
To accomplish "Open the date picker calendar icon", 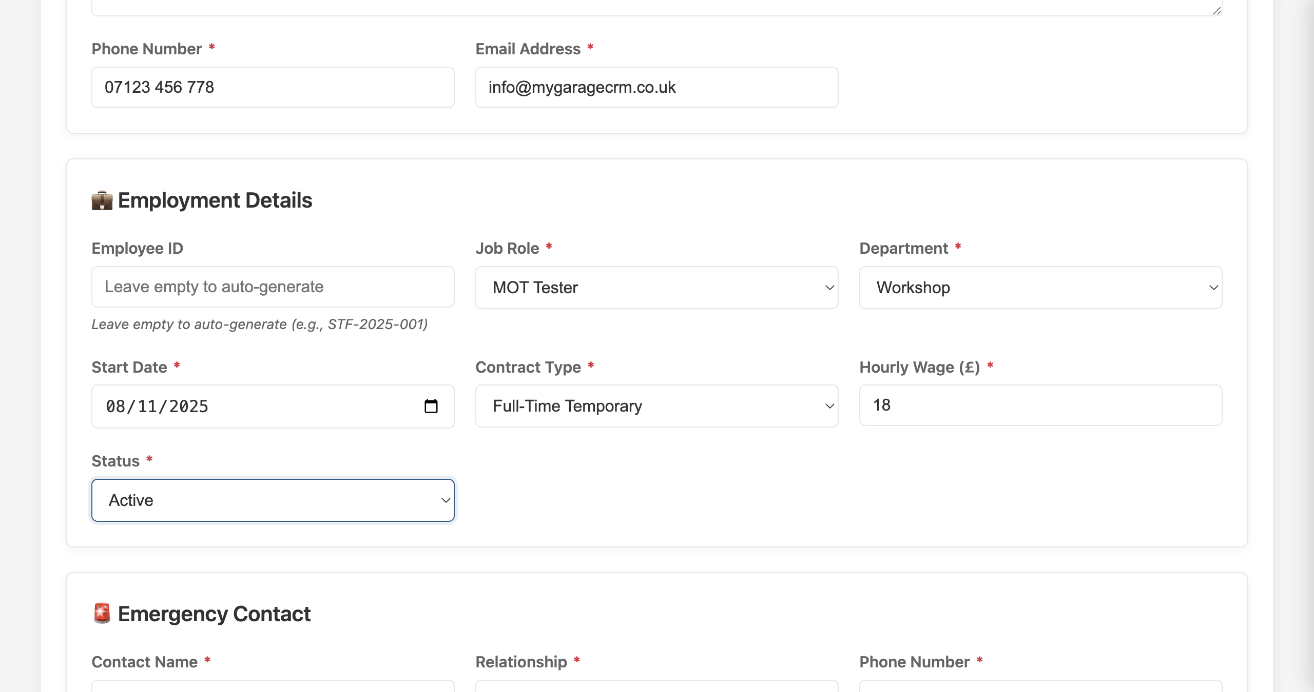I will point(432,406).
